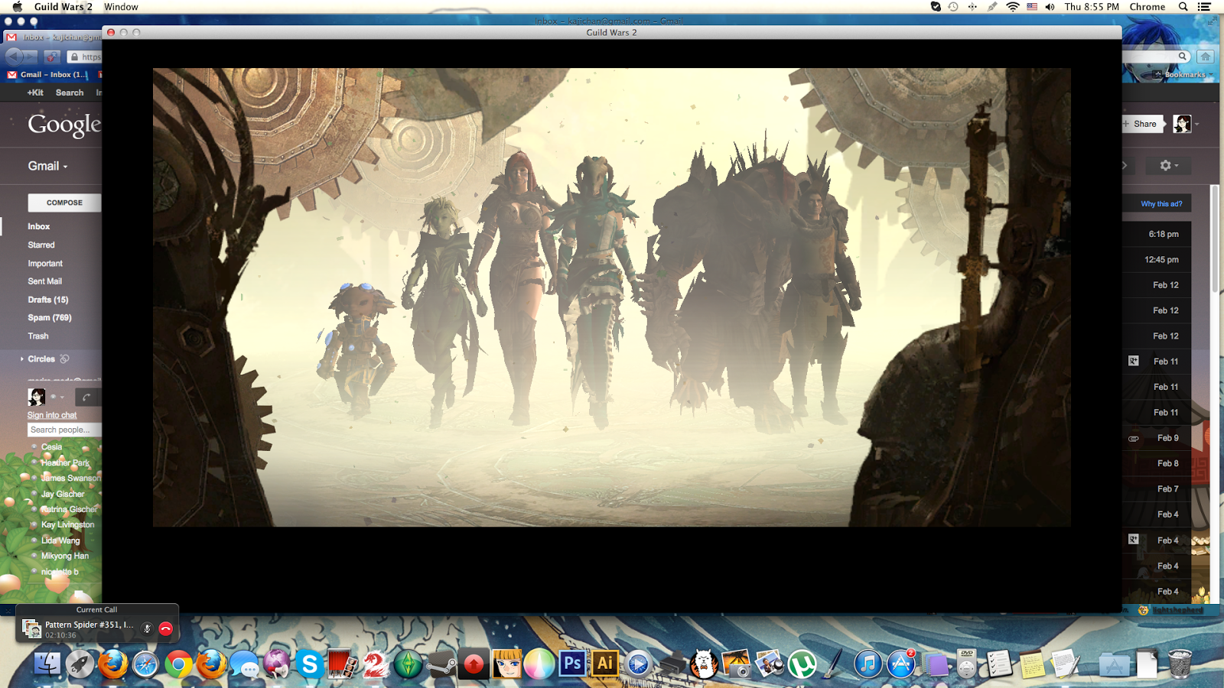The width and height of the screenshot is (1224, 688).
Task: Open Photo Booth from the Dock
Action: click(x=342, y=664)
